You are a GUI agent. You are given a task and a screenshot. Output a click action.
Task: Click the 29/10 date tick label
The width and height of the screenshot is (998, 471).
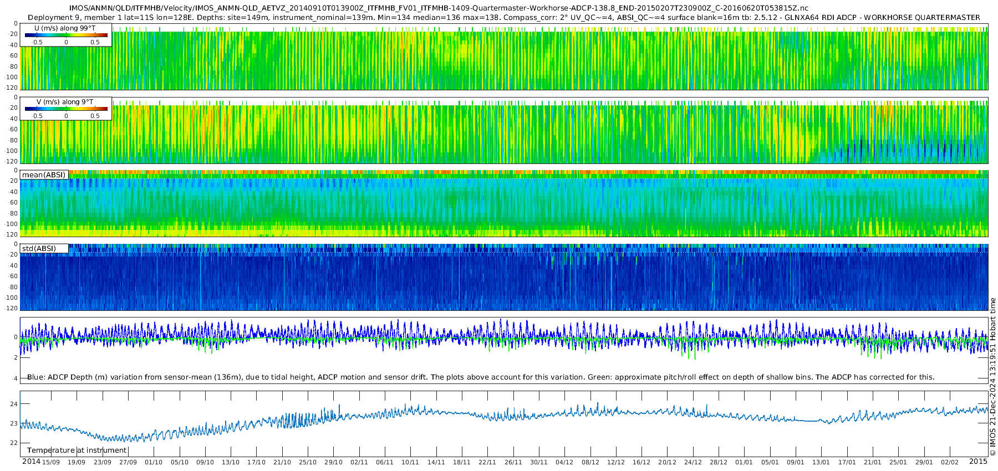(333, 462)
